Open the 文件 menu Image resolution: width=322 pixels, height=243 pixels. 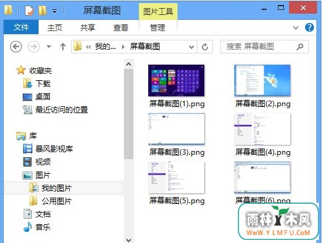tap(21, 27)
